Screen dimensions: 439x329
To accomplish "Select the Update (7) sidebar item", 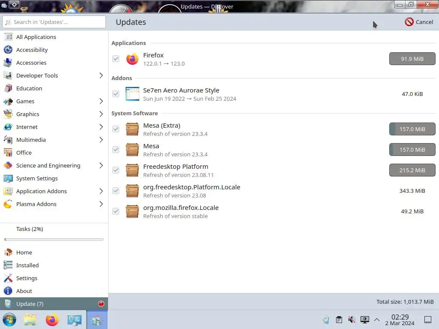I will [54, 304].
